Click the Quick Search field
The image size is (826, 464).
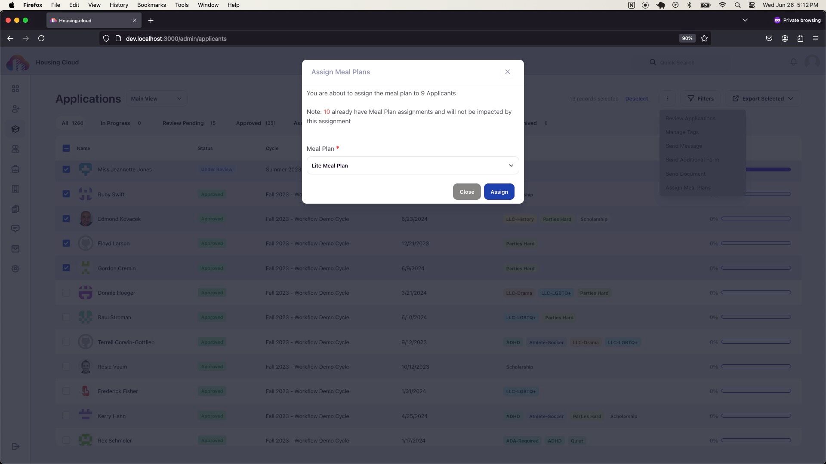point(688,62)
